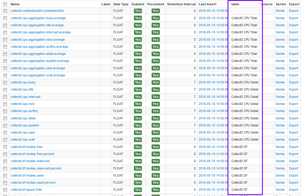The width and height of the screenshot is (302, 196).
Task: Open the collectd.cpu.softirq metric link
Action: [24, 111]
